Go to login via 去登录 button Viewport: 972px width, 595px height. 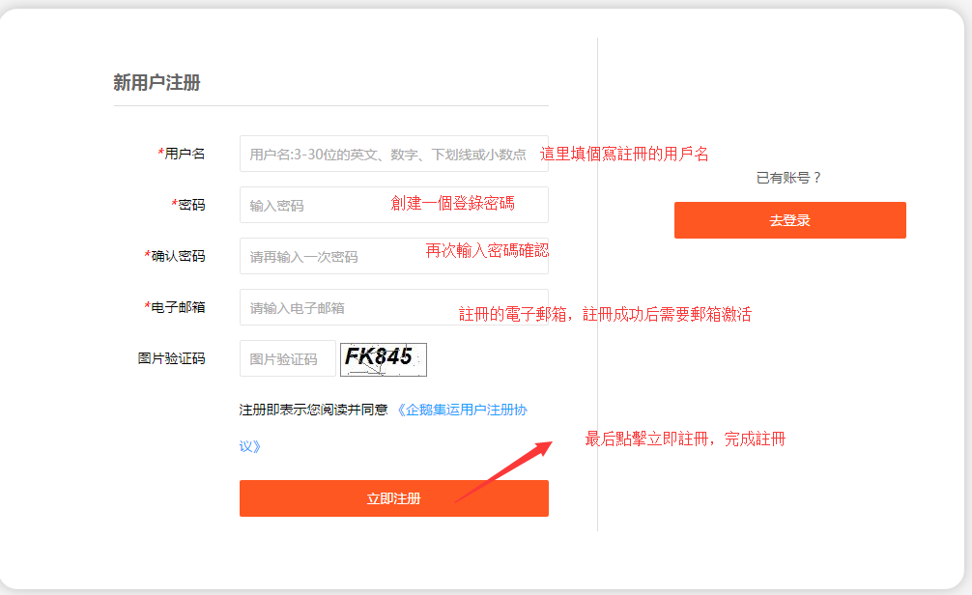(789, 220)
